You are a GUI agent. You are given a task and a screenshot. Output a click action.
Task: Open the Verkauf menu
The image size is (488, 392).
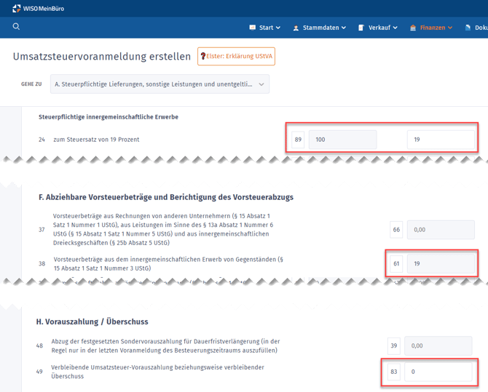coord(378,28)
